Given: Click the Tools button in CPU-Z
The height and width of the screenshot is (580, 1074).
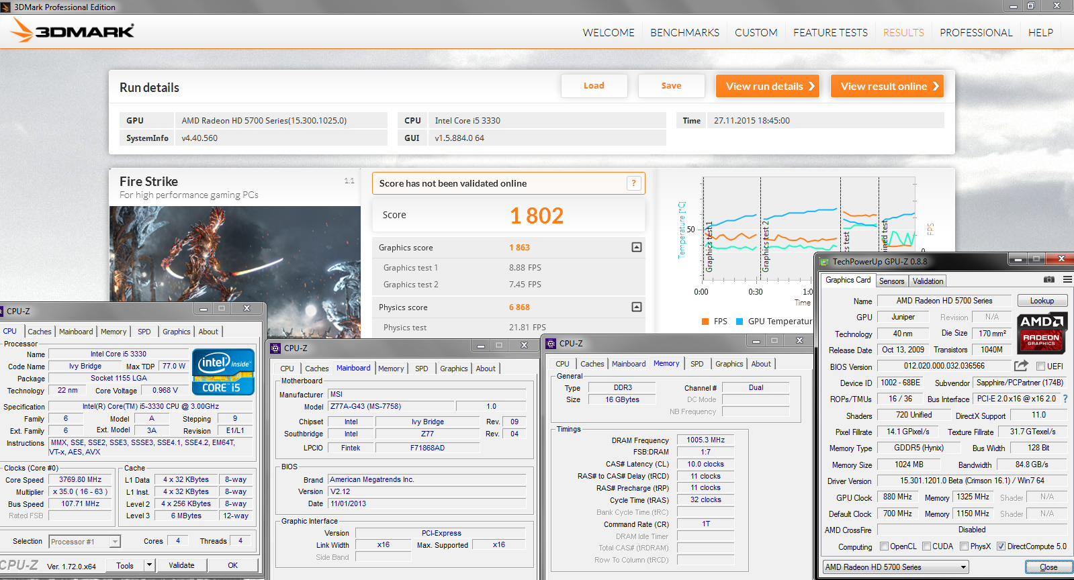Looking at the screenshot, I should click(x=125, y=565).
